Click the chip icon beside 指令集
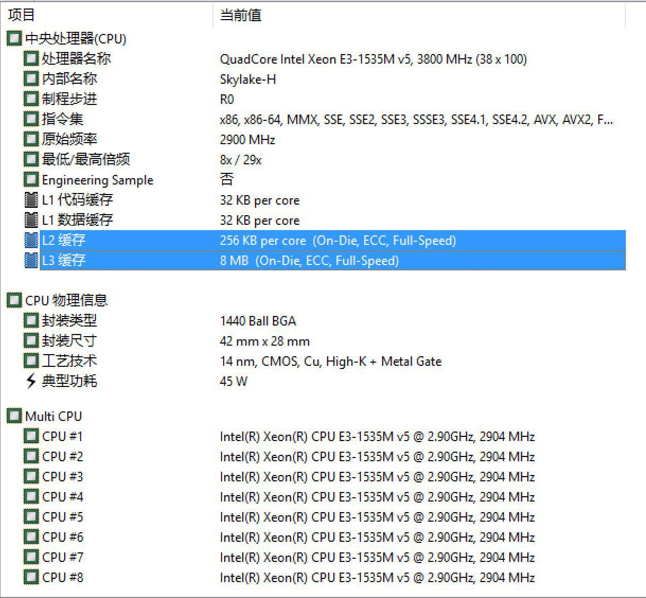This screenshot has height=598, width=646. click(31, 119)
